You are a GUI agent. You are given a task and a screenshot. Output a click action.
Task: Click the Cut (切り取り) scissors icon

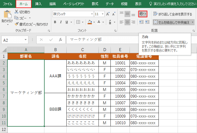point(16,12)
